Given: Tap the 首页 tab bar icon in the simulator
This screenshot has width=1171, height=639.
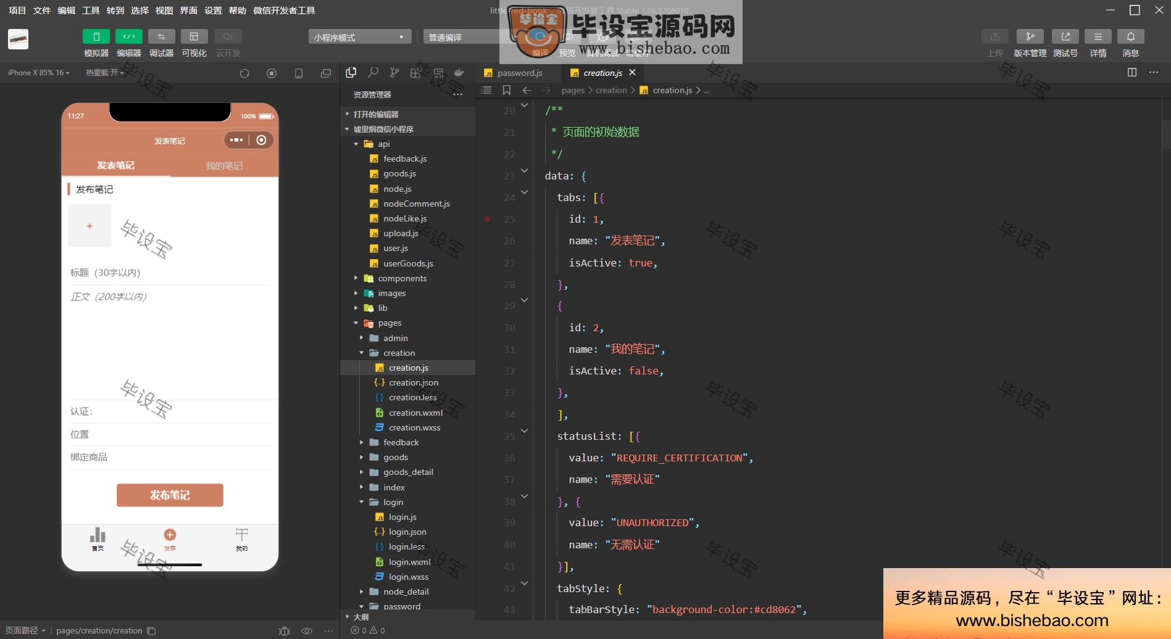Looking at the screenshot, I should (98, 538).
